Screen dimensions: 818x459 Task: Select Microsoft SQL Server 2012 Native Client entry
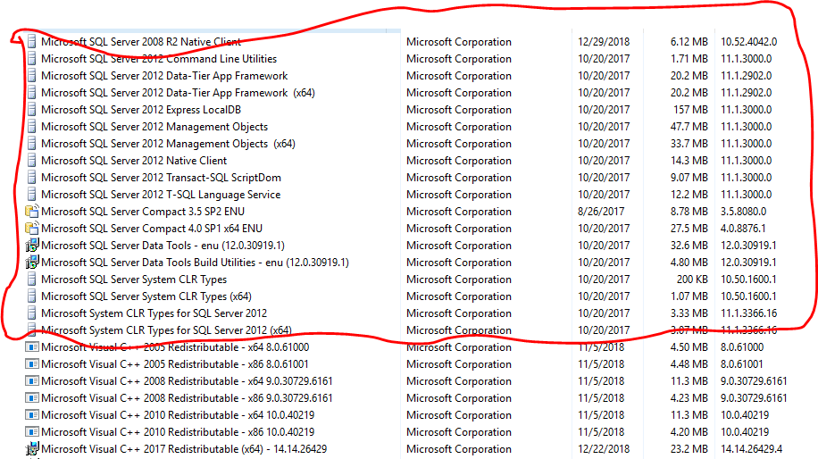point(134,161)
